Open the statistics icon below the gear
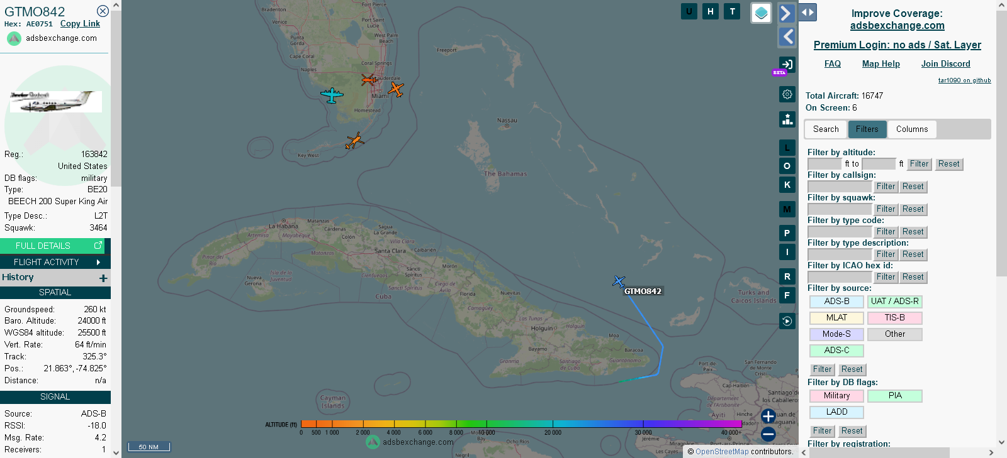 tap(787, 119)
